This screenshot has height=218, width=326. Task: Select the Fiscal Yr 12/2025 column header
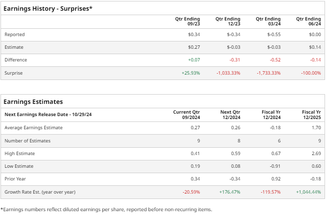[x=311, y=115]
